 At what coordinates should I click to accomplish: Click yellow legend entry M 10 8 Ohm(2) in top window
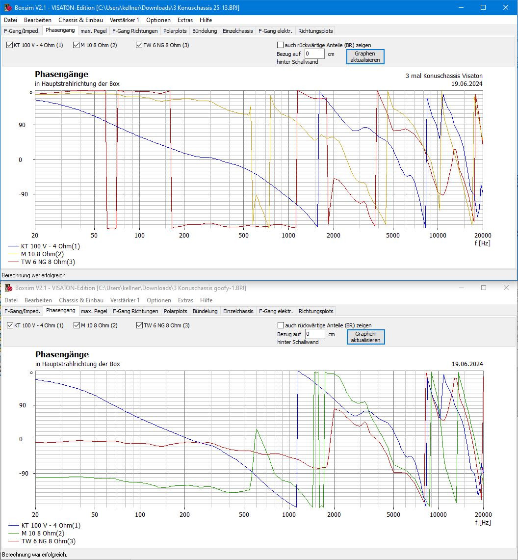click(x=36, y=254)
